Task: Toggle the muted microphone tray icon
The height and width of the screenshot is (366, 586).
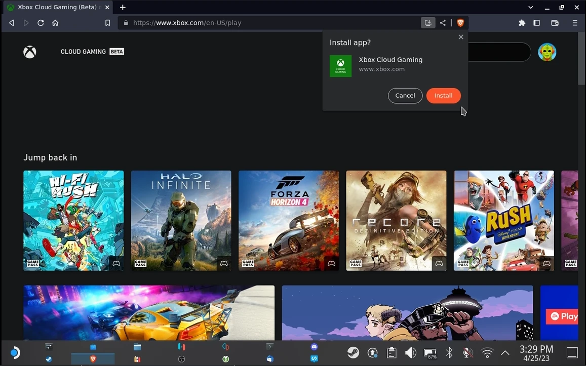Action: [467, 352]
